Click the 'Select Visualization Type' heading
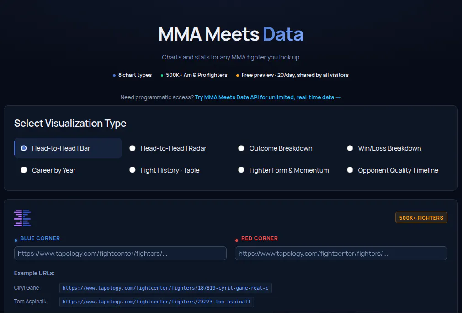This screenshot has width=462, height=313. [x=70, y=123]
